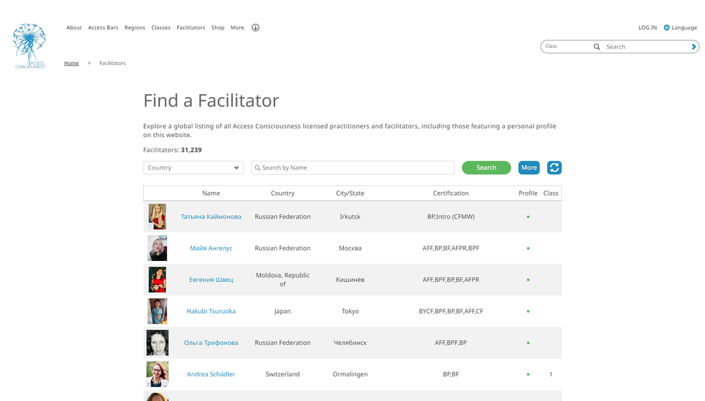Open the Classes menu
This screenshot has width=705, height=401.
[161, 27]
